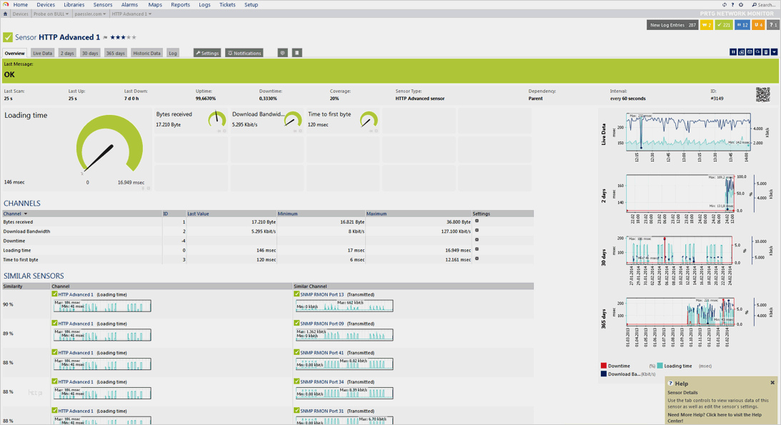The width and height of the screenshot is (781, 425).
Task: Open New Log Entries button
Action: 672,25
